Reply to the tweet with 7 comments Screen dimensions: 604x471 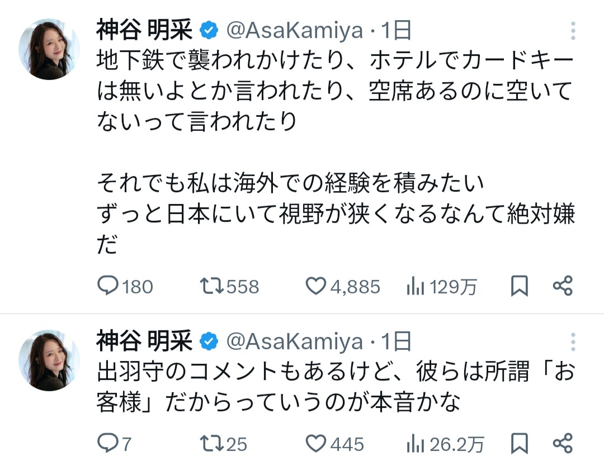[x=107, y=444]
